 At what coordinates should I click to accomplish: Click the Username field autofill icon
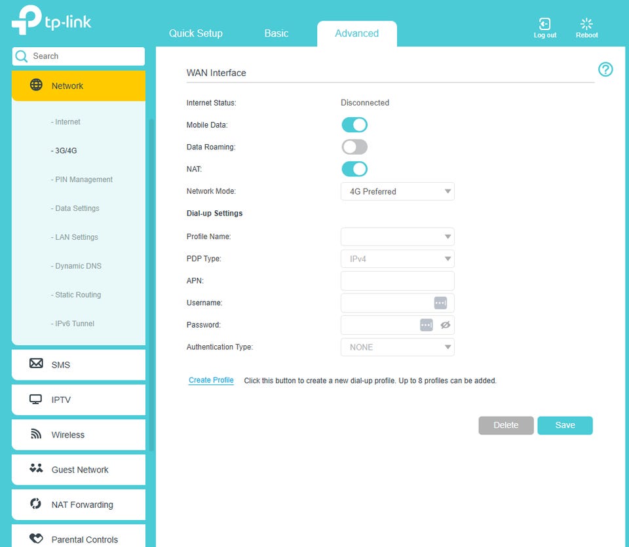point(440,303)
